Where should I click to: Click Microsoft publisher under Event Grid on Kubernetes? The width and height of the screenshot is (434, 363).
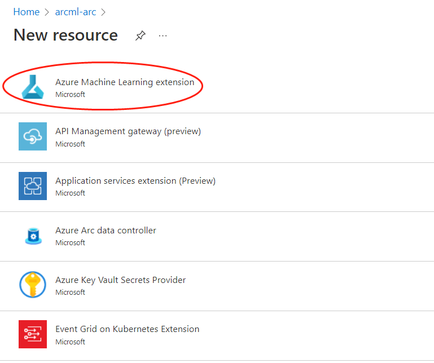coord(70,342)
